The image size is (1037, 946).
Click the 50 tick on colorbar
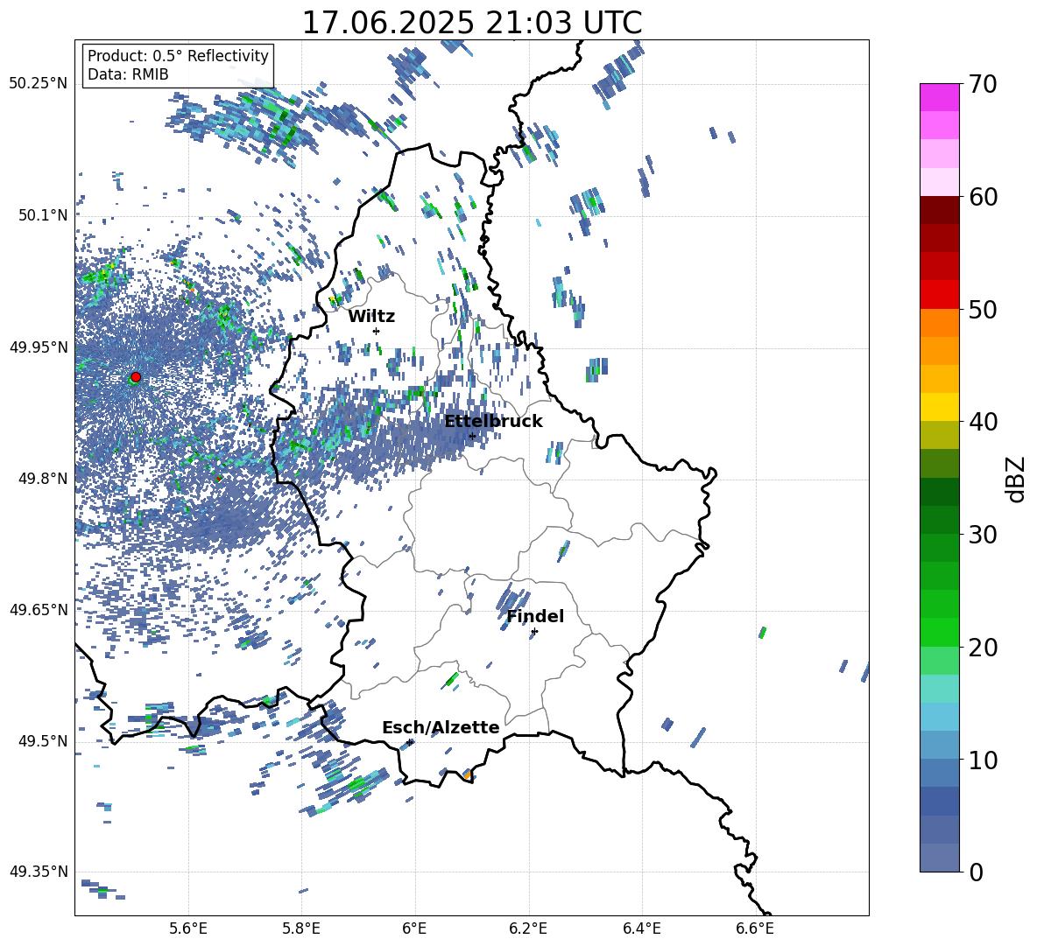point(983,309)
